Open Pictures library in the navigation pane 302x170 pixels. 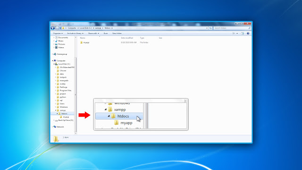coord(60,44)
